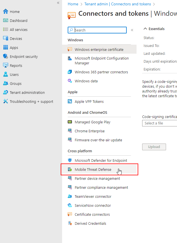The image size is (177, 243).
Task: Click the TeamViewer connector icon
Action: tap(70, 196)
